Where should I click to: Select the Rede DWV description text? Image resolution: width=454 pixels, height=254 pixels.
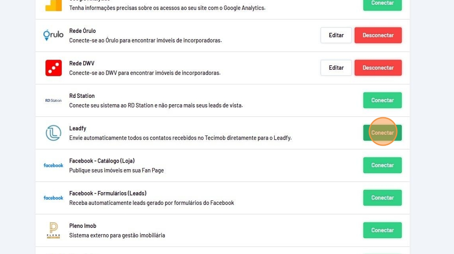[x=145, y=73]
